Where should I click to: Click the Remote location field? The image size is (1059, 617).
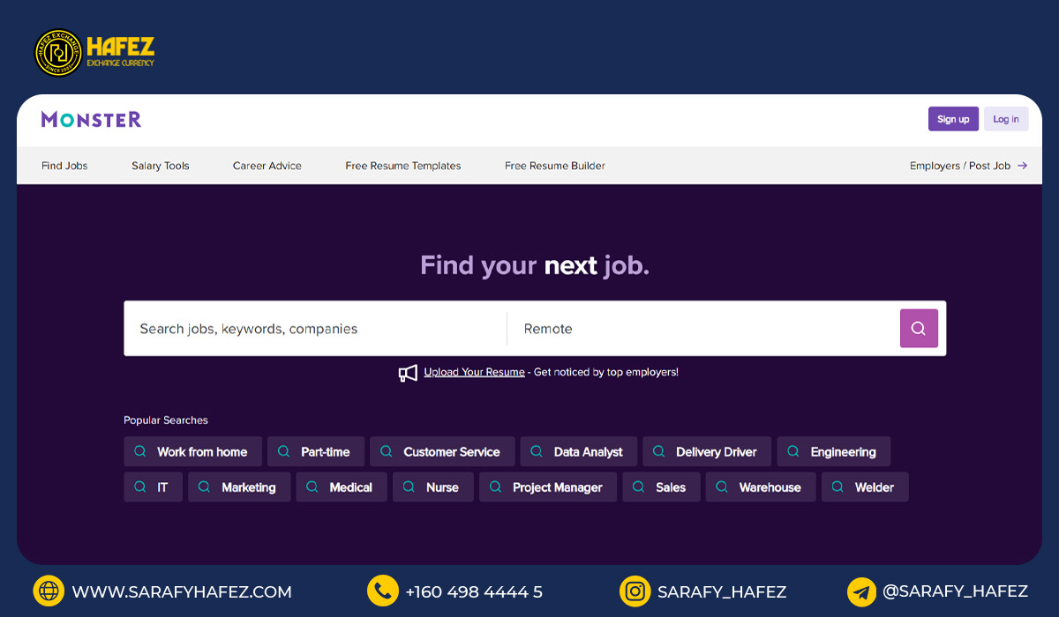703,329
